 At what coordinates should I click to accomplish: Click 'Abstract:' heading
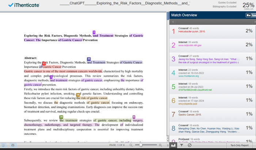coord(30,58)
